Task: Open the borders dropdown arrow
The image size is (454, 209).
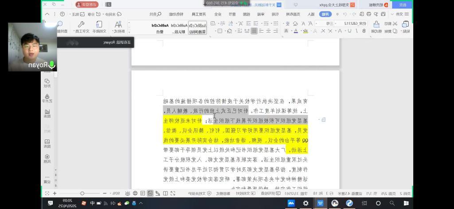Action: pos(215,31)
